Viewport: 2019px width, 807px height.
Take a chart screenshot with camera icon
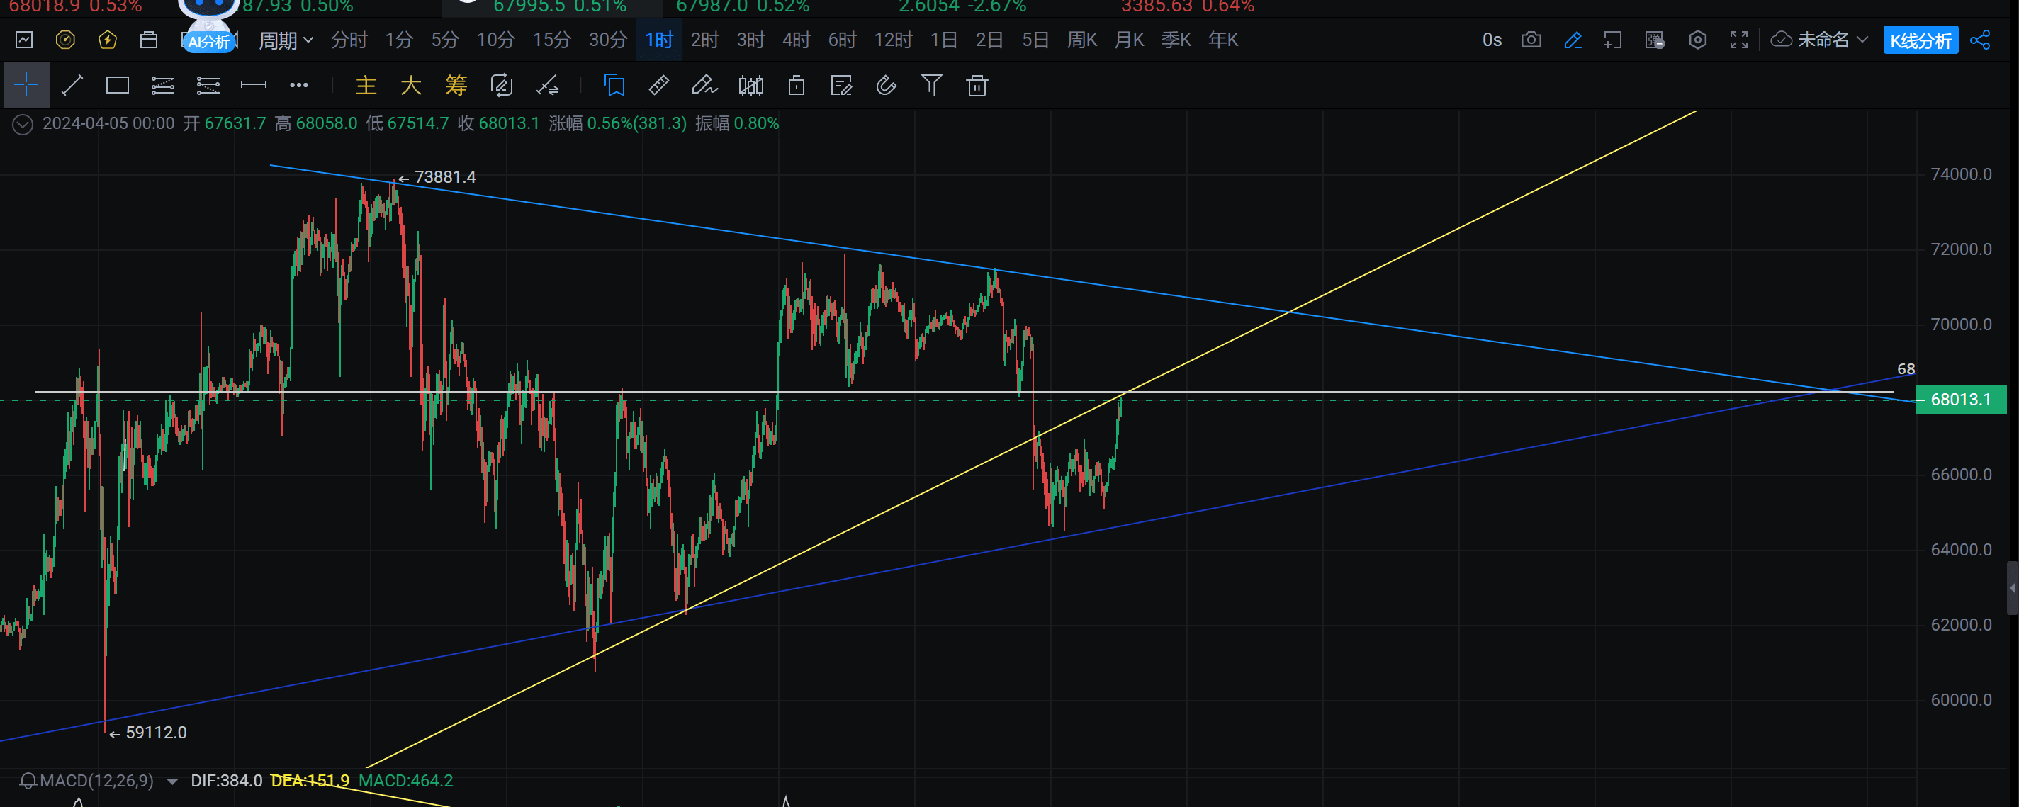tap(1531, 39)
